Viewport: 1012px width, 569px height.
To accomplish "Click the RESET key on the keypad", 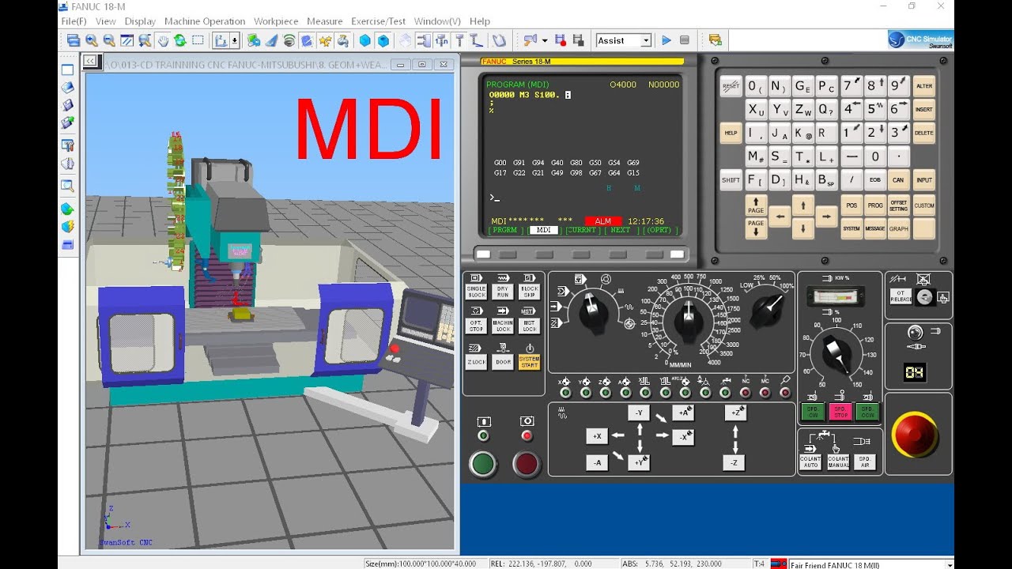I will coord(731,86).
